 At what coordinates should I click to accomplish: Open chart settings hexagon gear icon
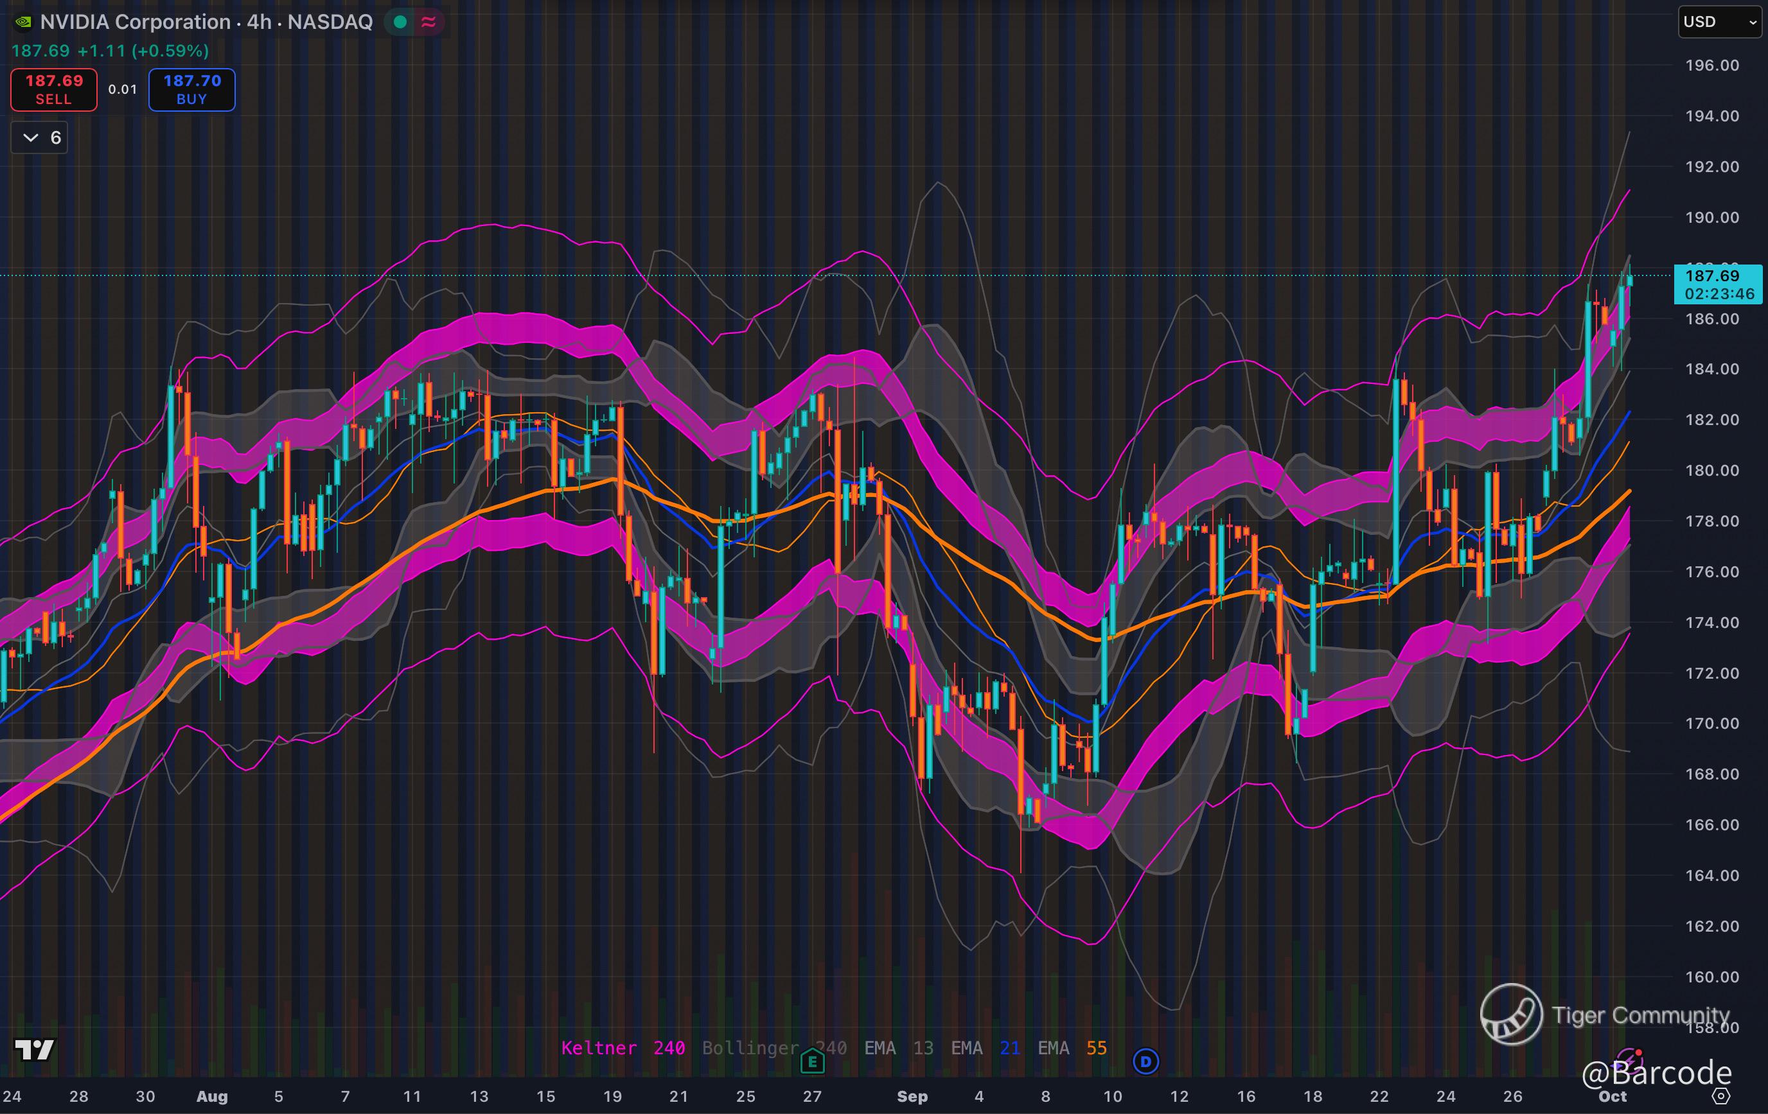point(1721,1097)
